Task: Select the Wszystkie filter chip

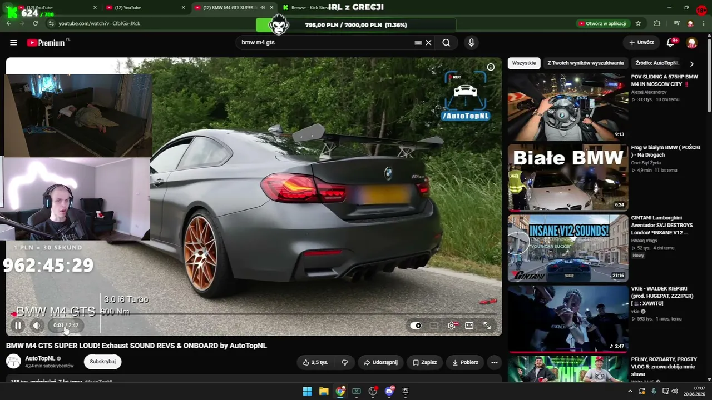Action: tap(524, 63)
